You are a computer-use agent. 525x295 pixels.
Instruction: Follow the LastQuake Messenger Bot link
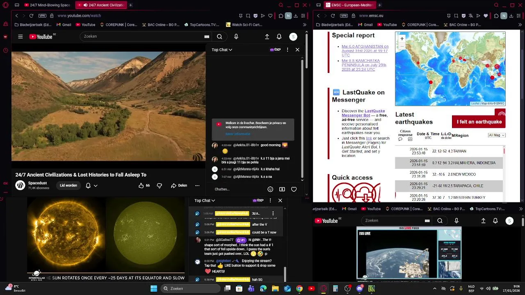363,113
